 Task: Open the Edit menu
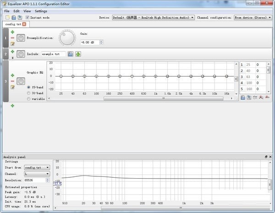[x=16, y=11]
